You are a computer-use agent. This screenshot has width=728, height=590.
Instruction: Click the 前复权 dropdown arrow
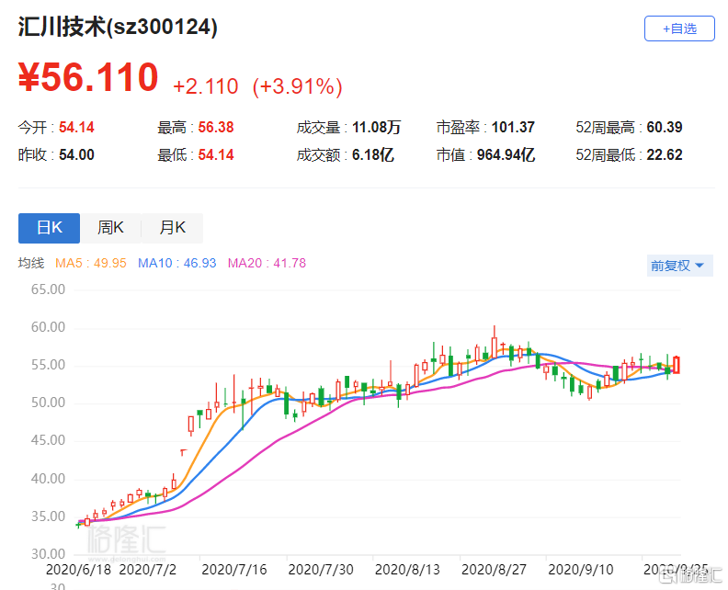pos(700,267)
